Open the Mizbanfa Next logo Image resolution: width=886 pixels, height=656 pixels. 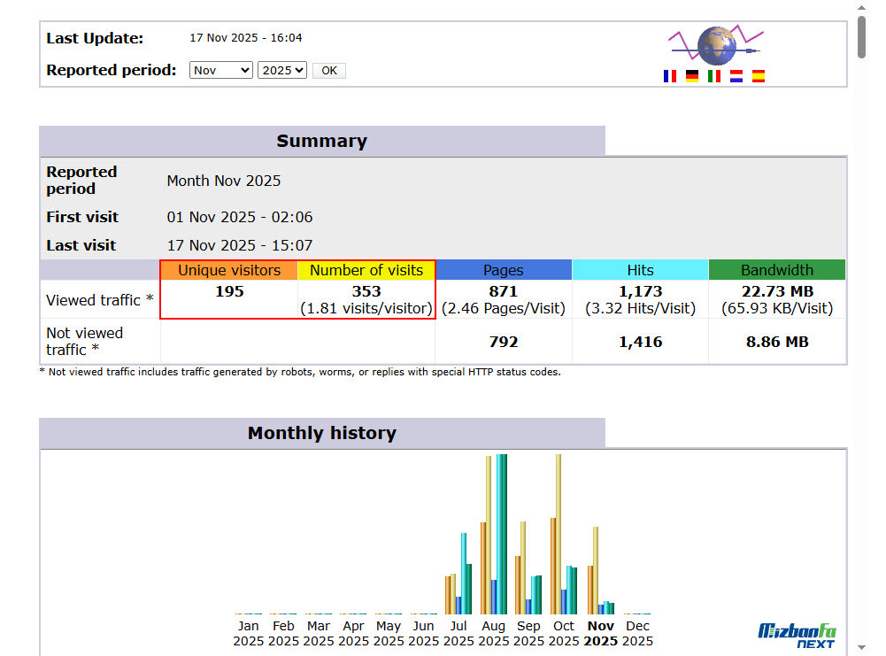[797, 635]
